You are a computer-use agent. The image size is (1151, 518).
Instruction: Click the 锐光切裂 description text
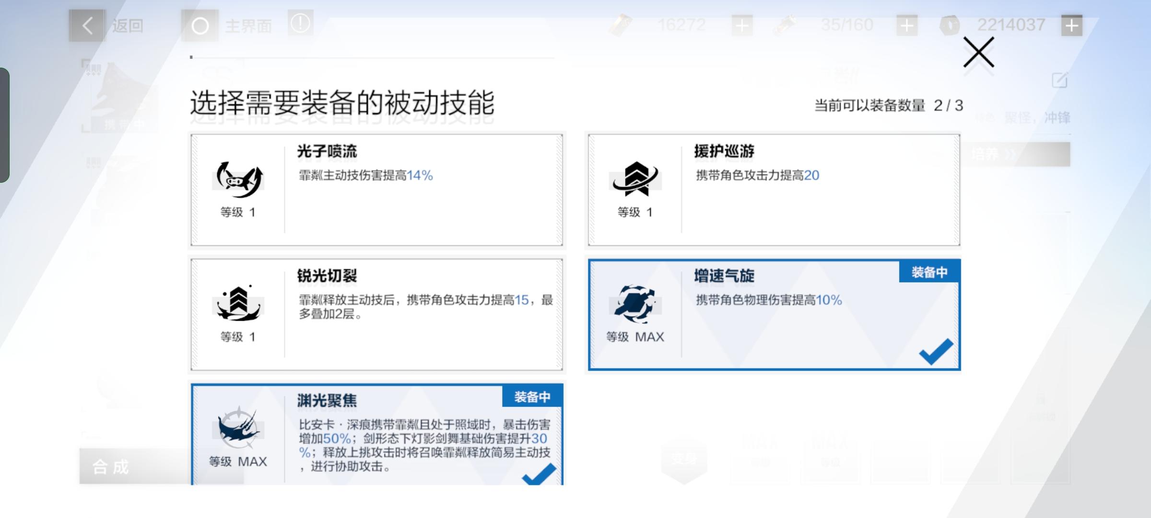click(426, 307)
